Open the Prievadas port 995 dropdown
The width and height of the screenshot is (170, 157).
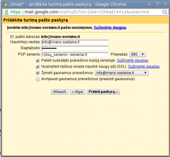138,54
